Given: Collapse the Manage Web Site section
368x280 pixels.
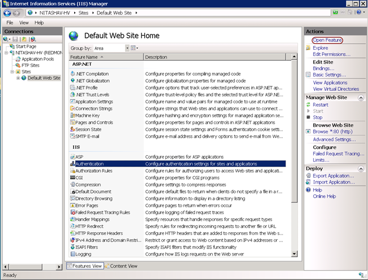Looking at the screenshot, I should tap(361, 97).
